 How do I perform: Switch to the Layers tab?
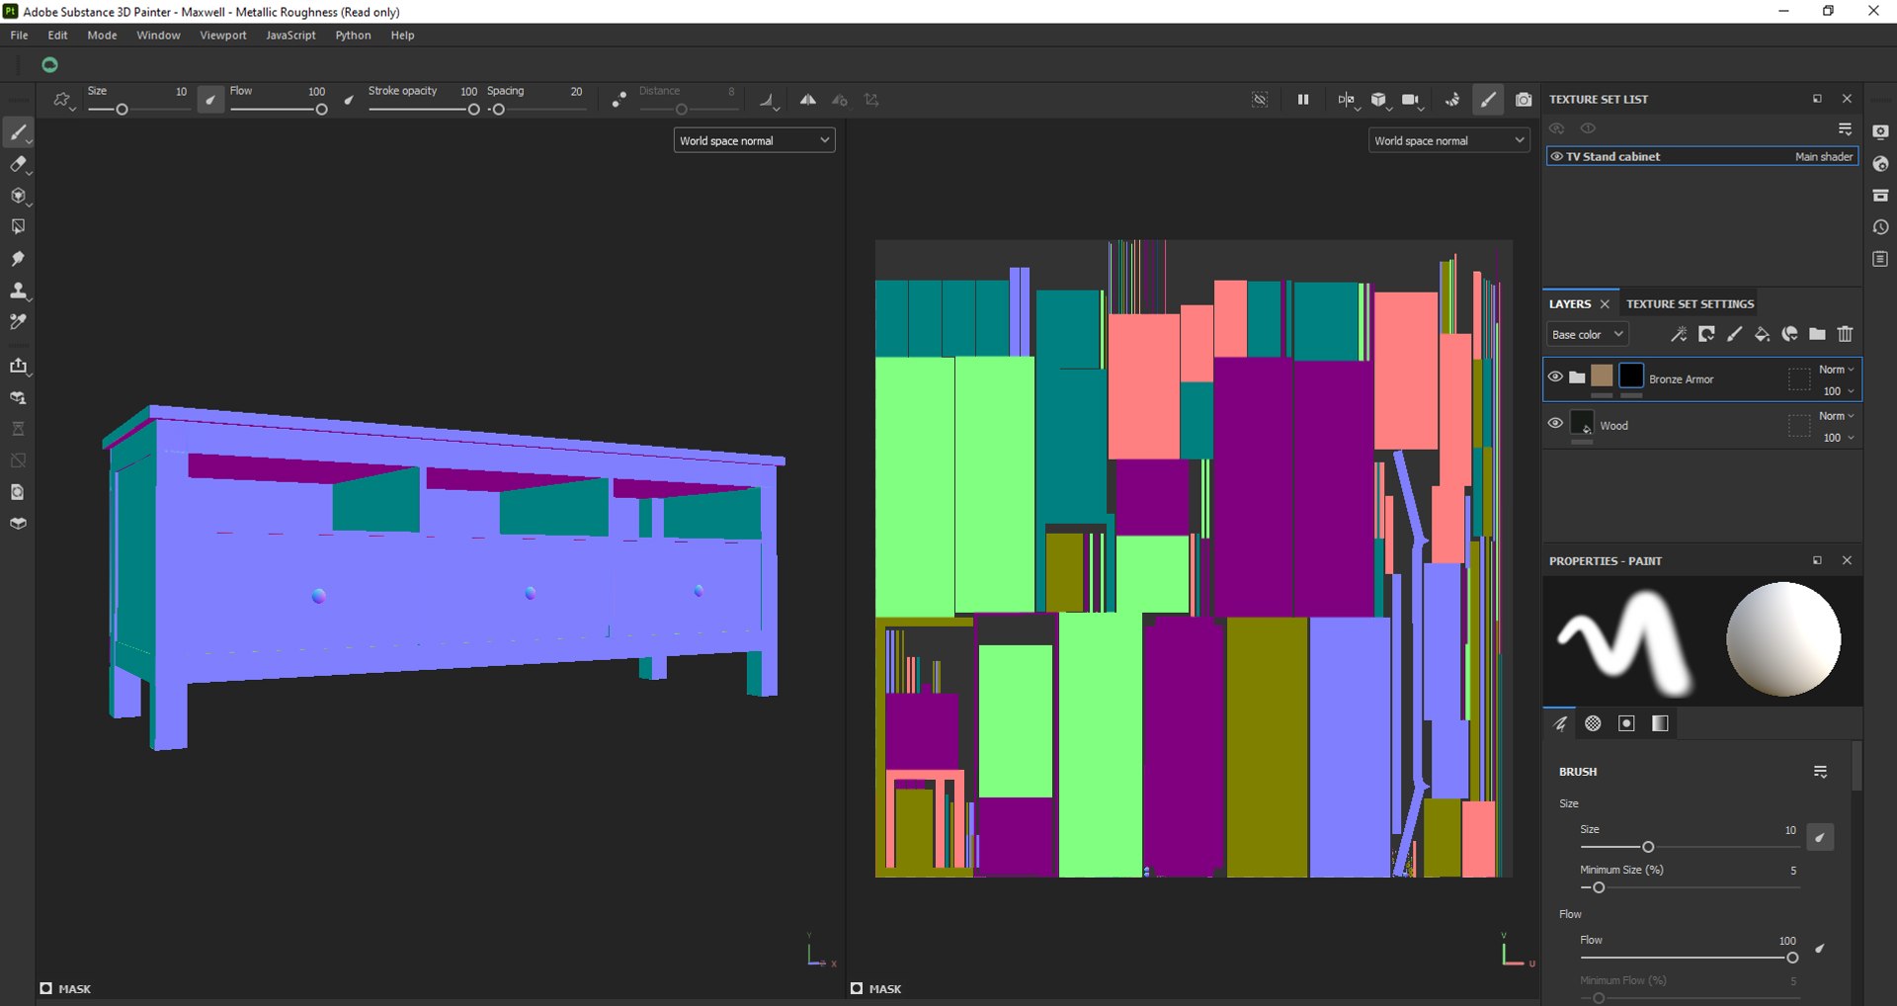click(x=1570, y=303)
